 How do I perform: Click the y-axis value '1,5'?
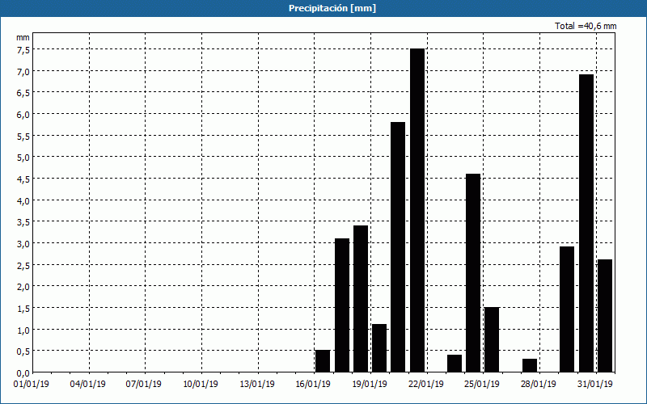tap(23, 309)
